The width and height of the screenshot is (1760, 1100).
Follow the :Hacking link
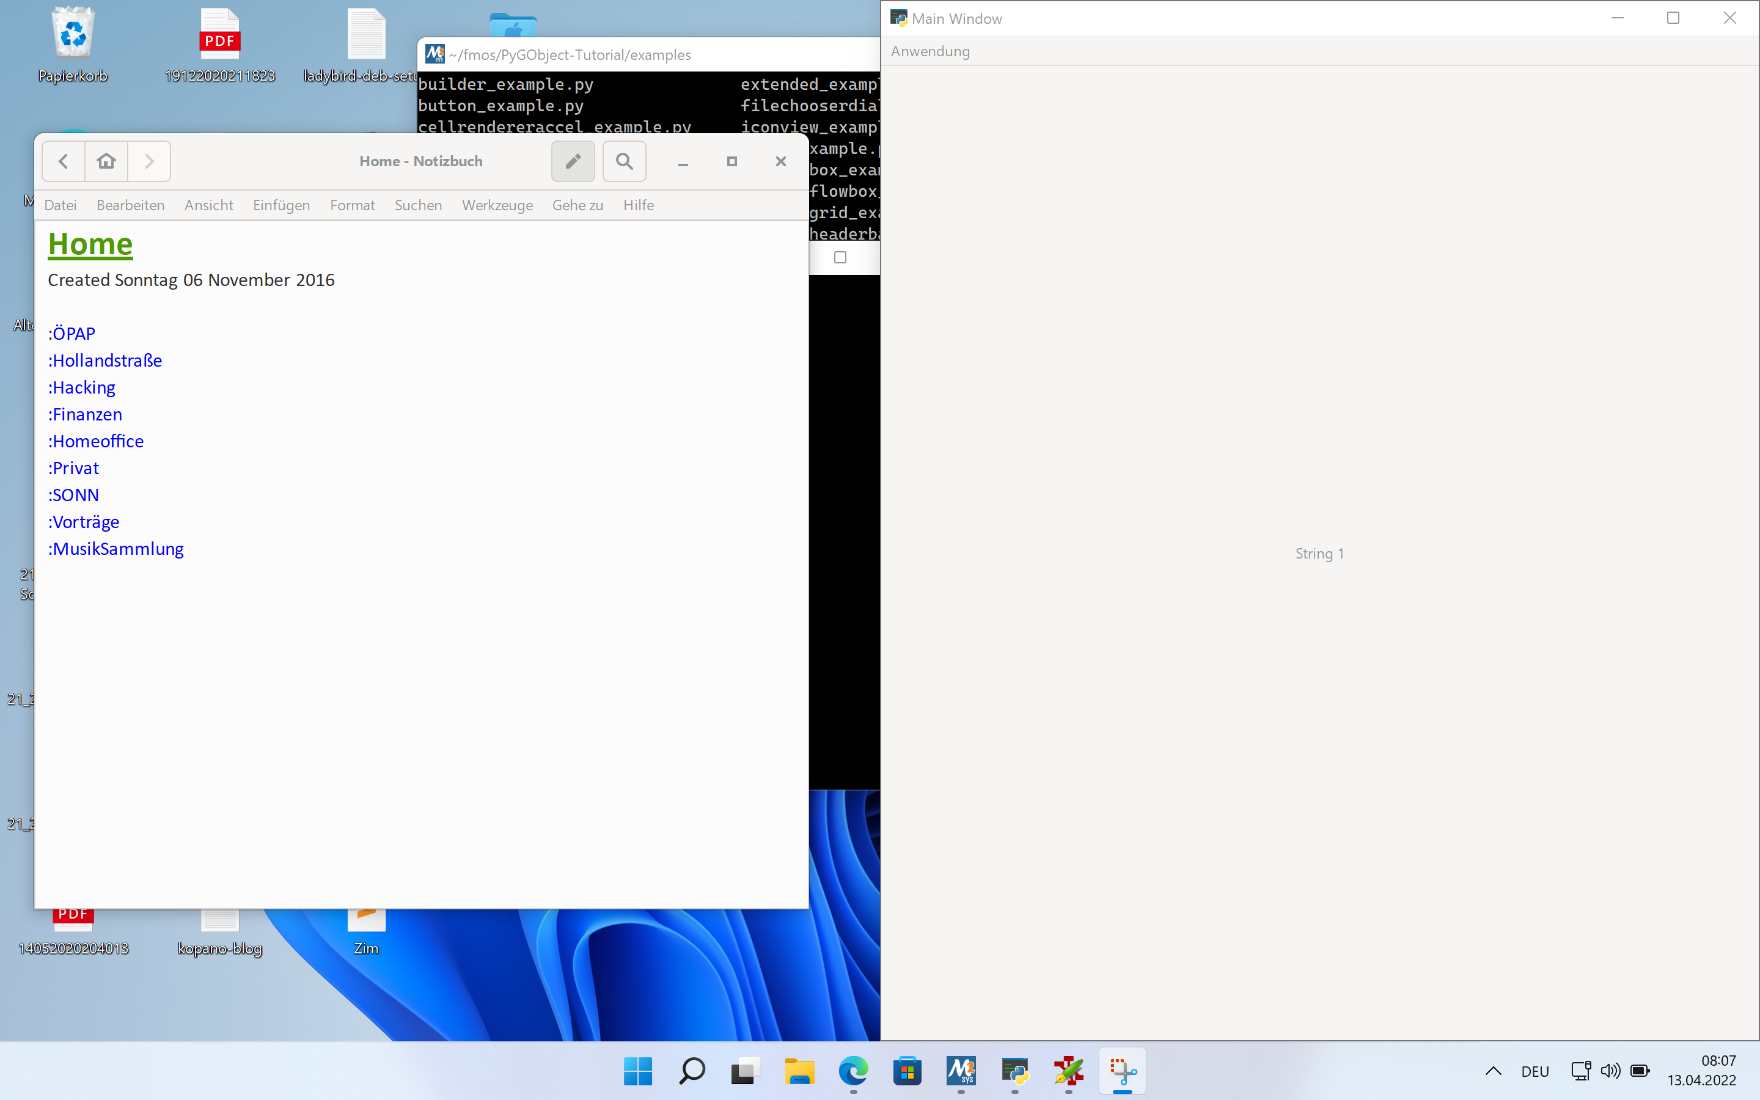click(81, 387)
